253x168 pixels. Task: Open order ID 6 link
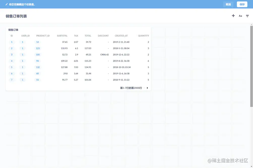pyautogui.click(x=12, y=74)
